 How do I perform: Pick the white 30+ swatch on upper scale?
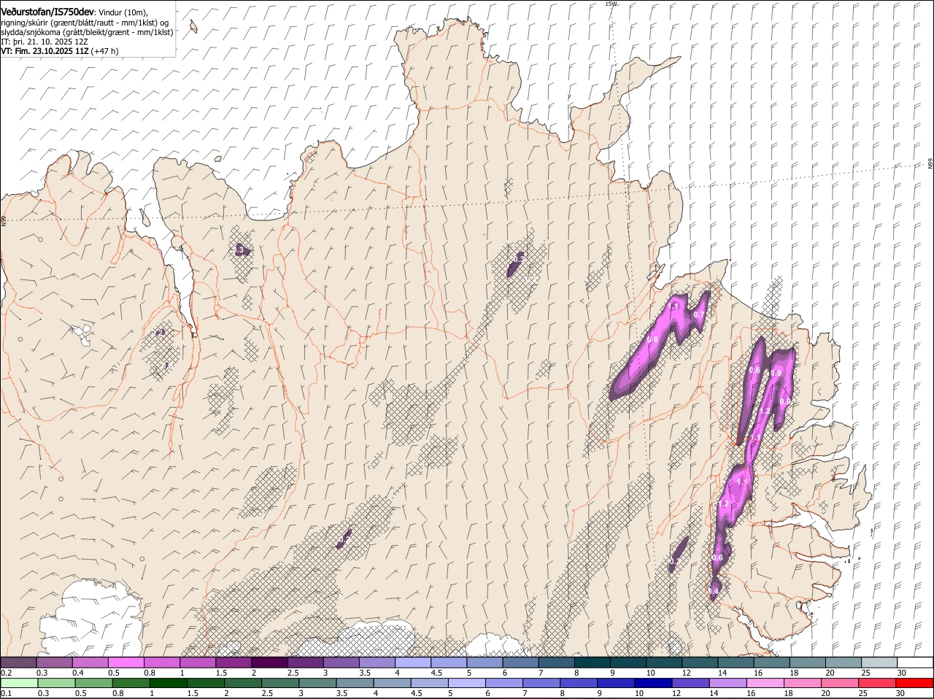click(914, 663)
